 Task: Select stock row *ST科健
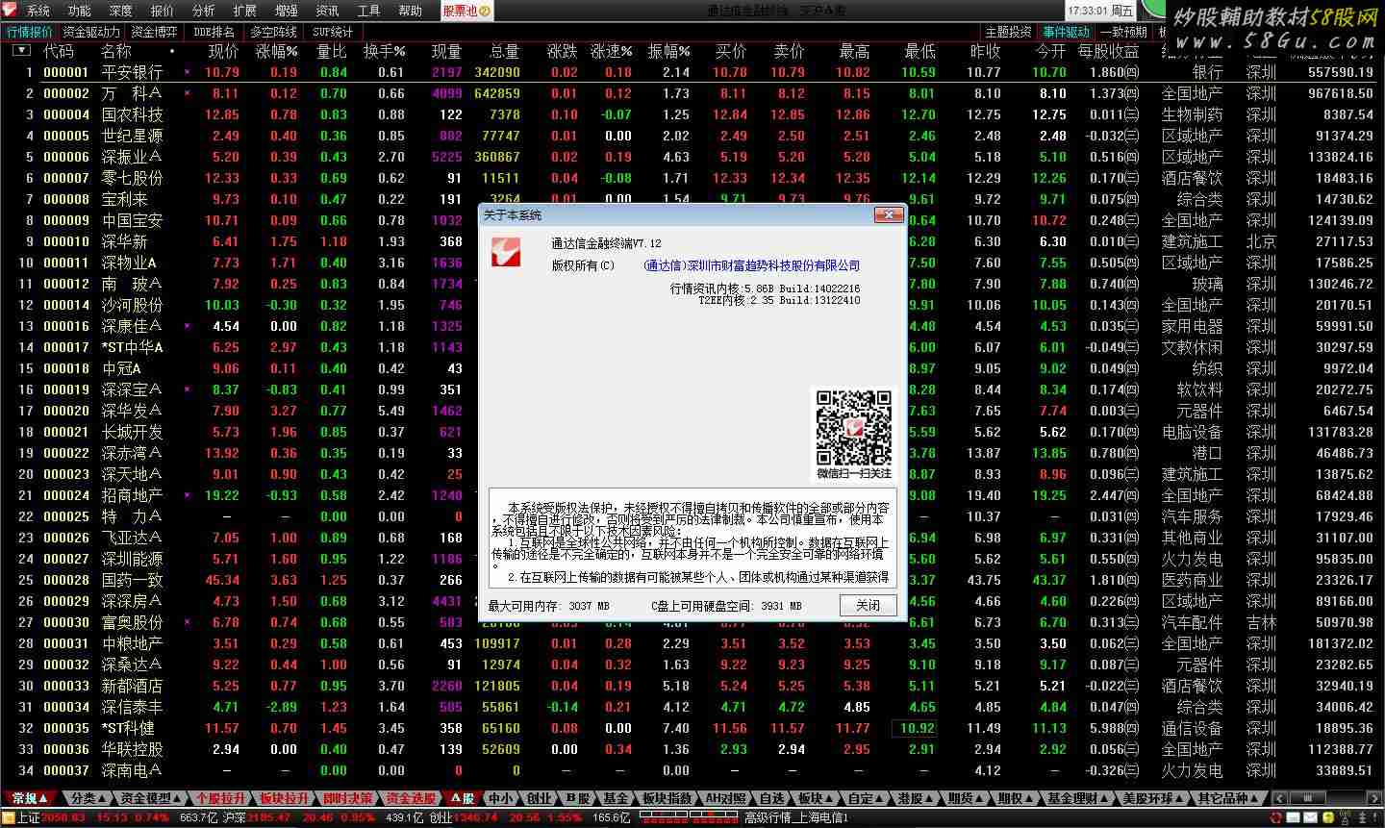tap(692, 728)
